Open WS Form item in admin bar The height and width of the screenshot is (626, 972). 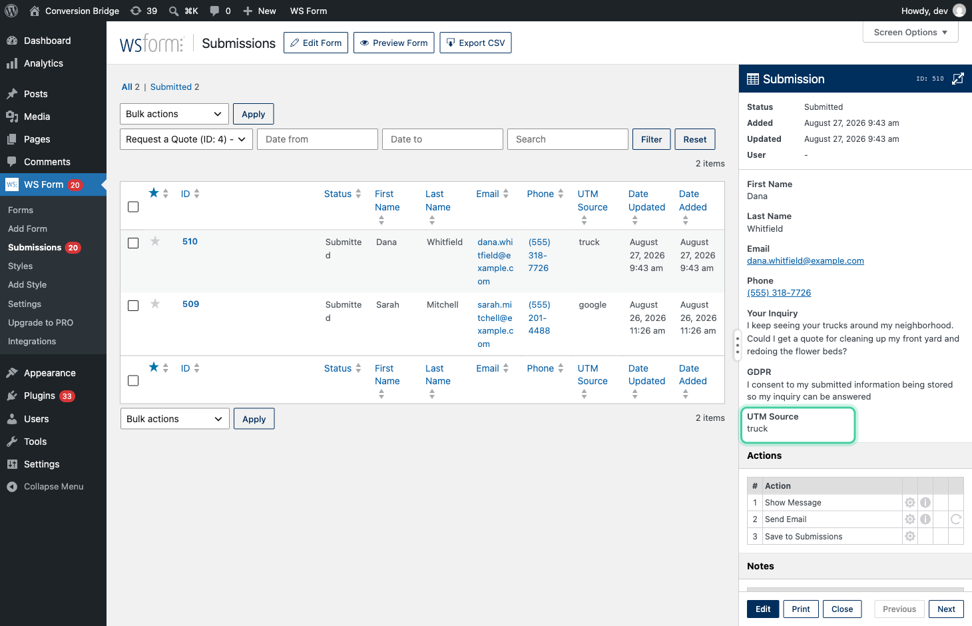308,11
